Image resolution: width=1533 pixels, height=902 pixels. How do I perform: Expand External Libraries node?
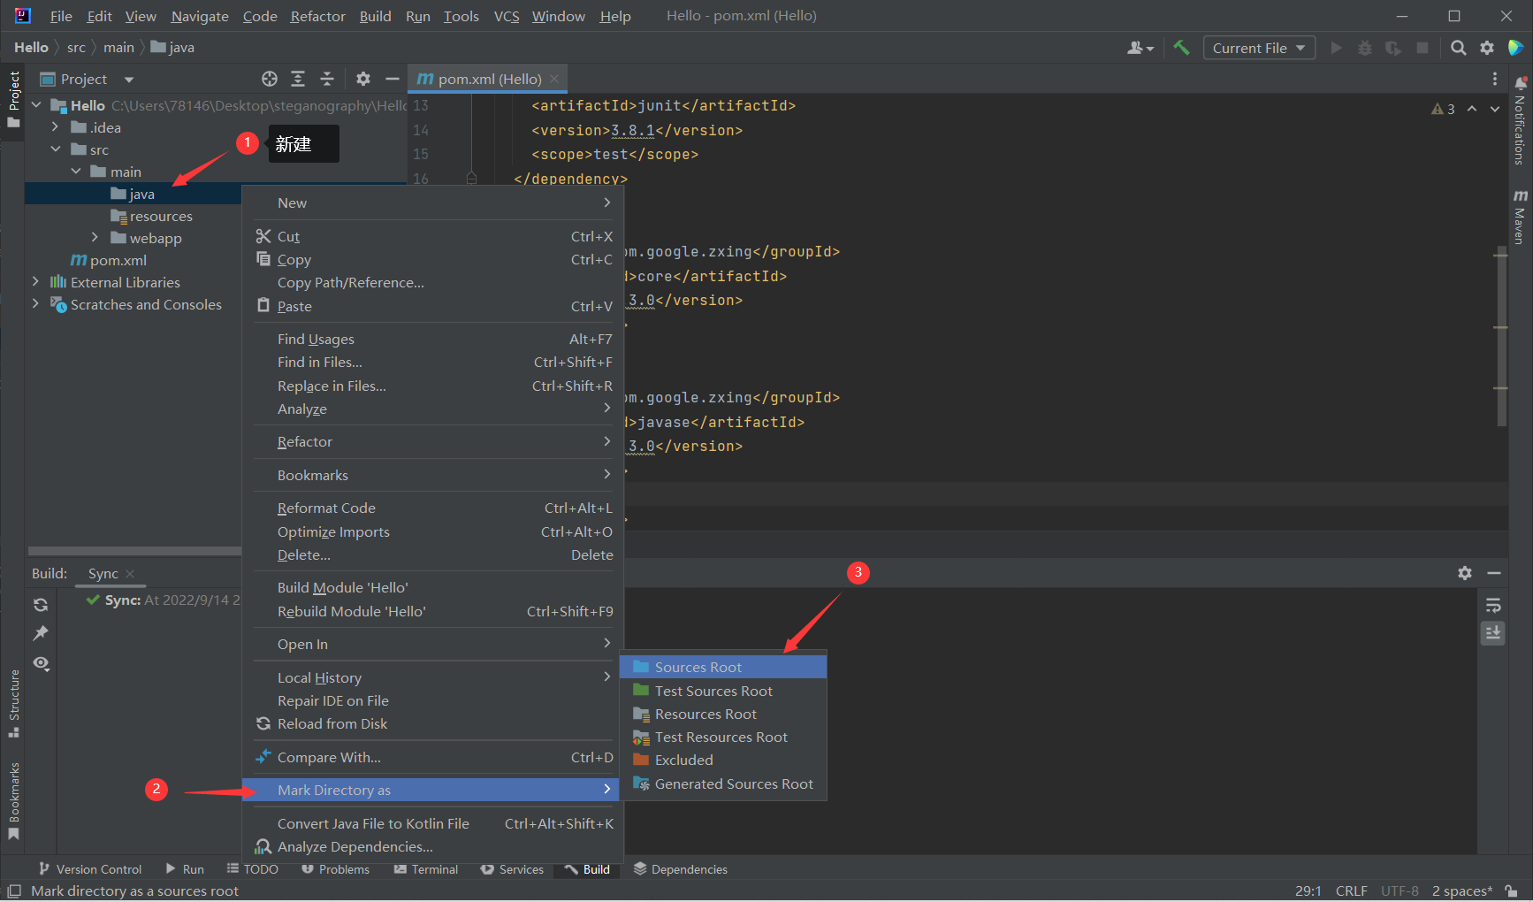click(36, 282)
